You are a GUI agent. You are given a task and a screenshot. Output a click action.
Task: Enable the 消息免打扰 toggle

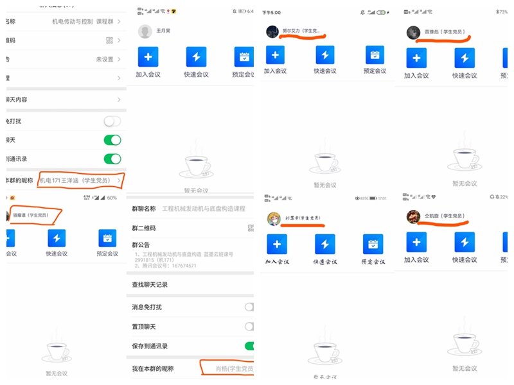[250, 307]
